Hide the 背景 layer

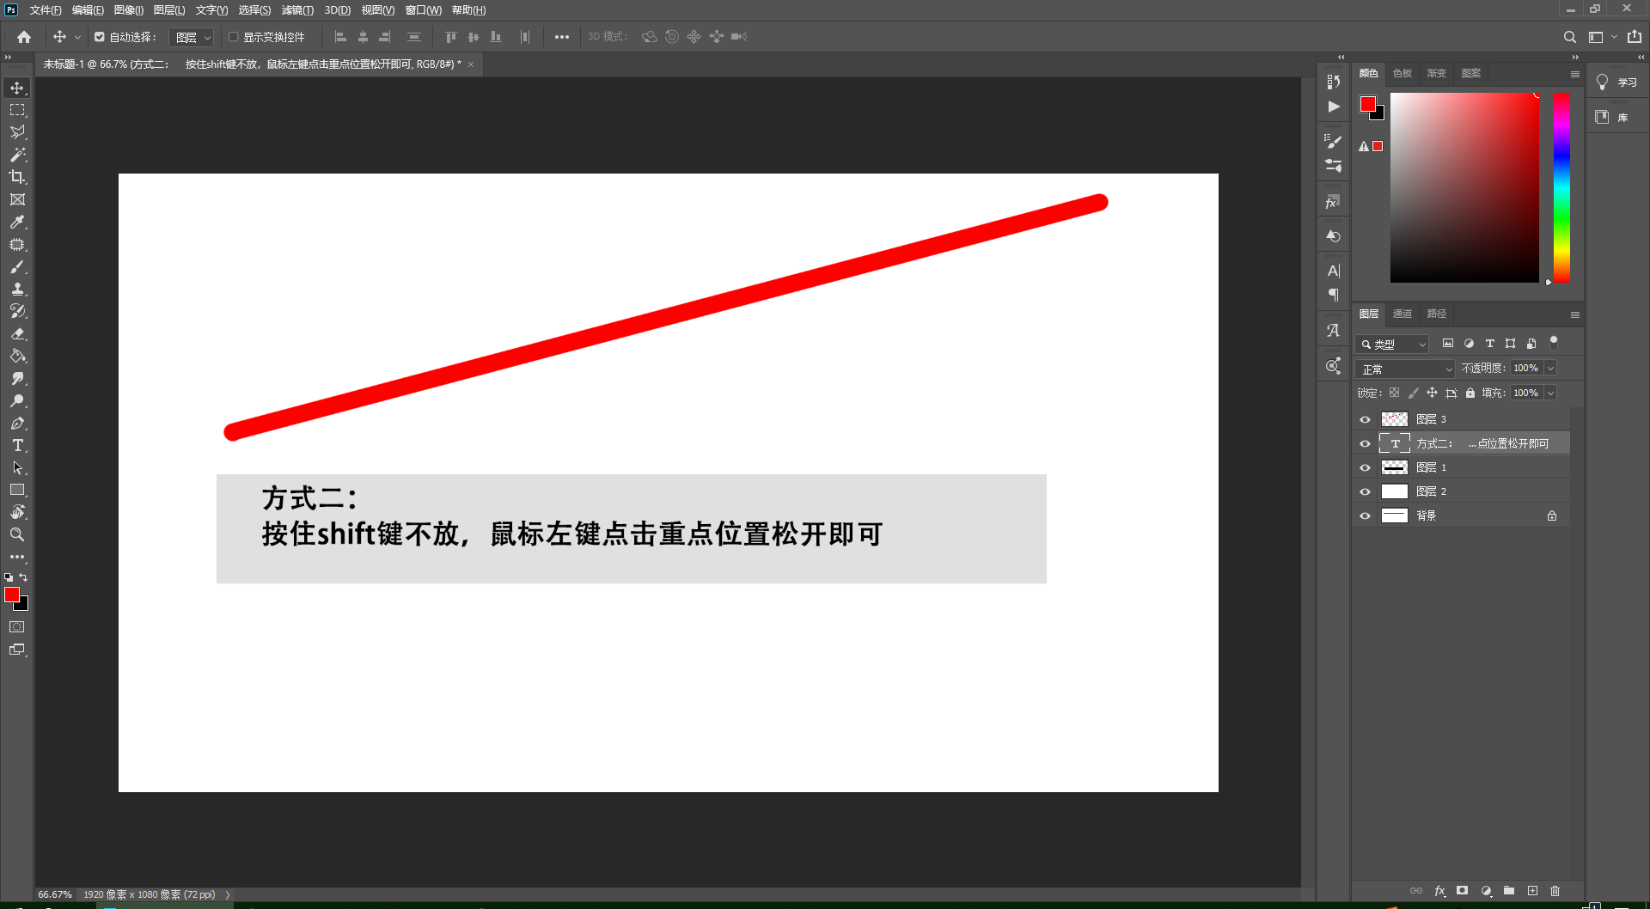coord(1365,516)
